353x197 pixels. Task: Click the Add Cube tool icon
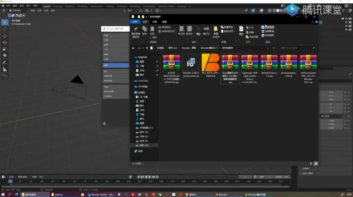5,77
